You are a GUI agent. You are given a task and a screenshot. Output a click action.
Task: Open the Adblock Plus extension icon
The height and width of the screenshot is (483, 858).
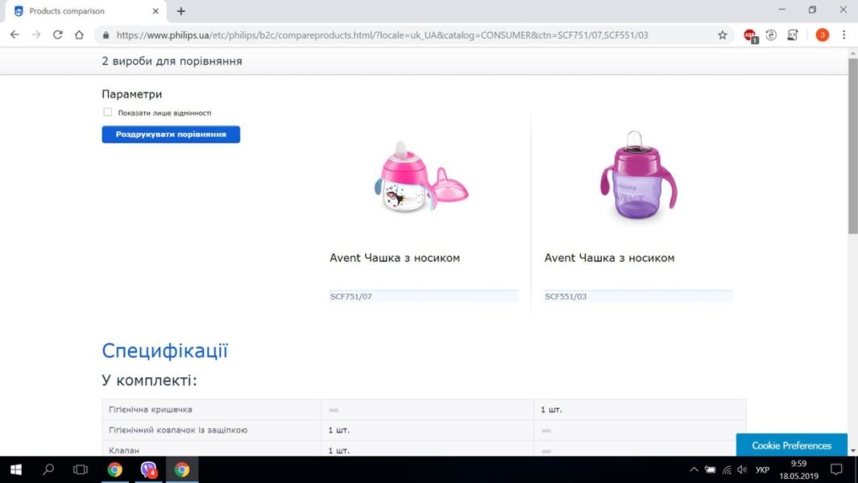coord(750,35)
